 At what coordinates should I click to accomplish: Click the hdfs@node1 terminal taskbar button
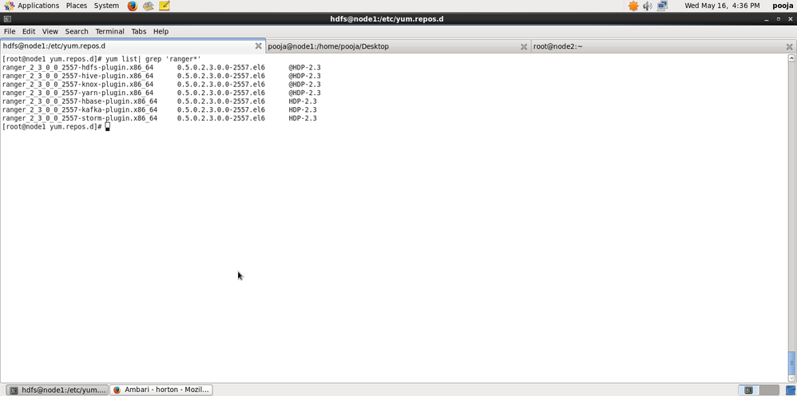pos(58,390)
